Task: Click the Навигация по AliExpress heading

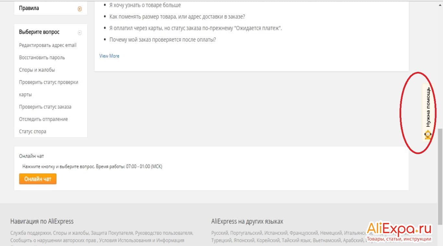Action: (42, 222)
